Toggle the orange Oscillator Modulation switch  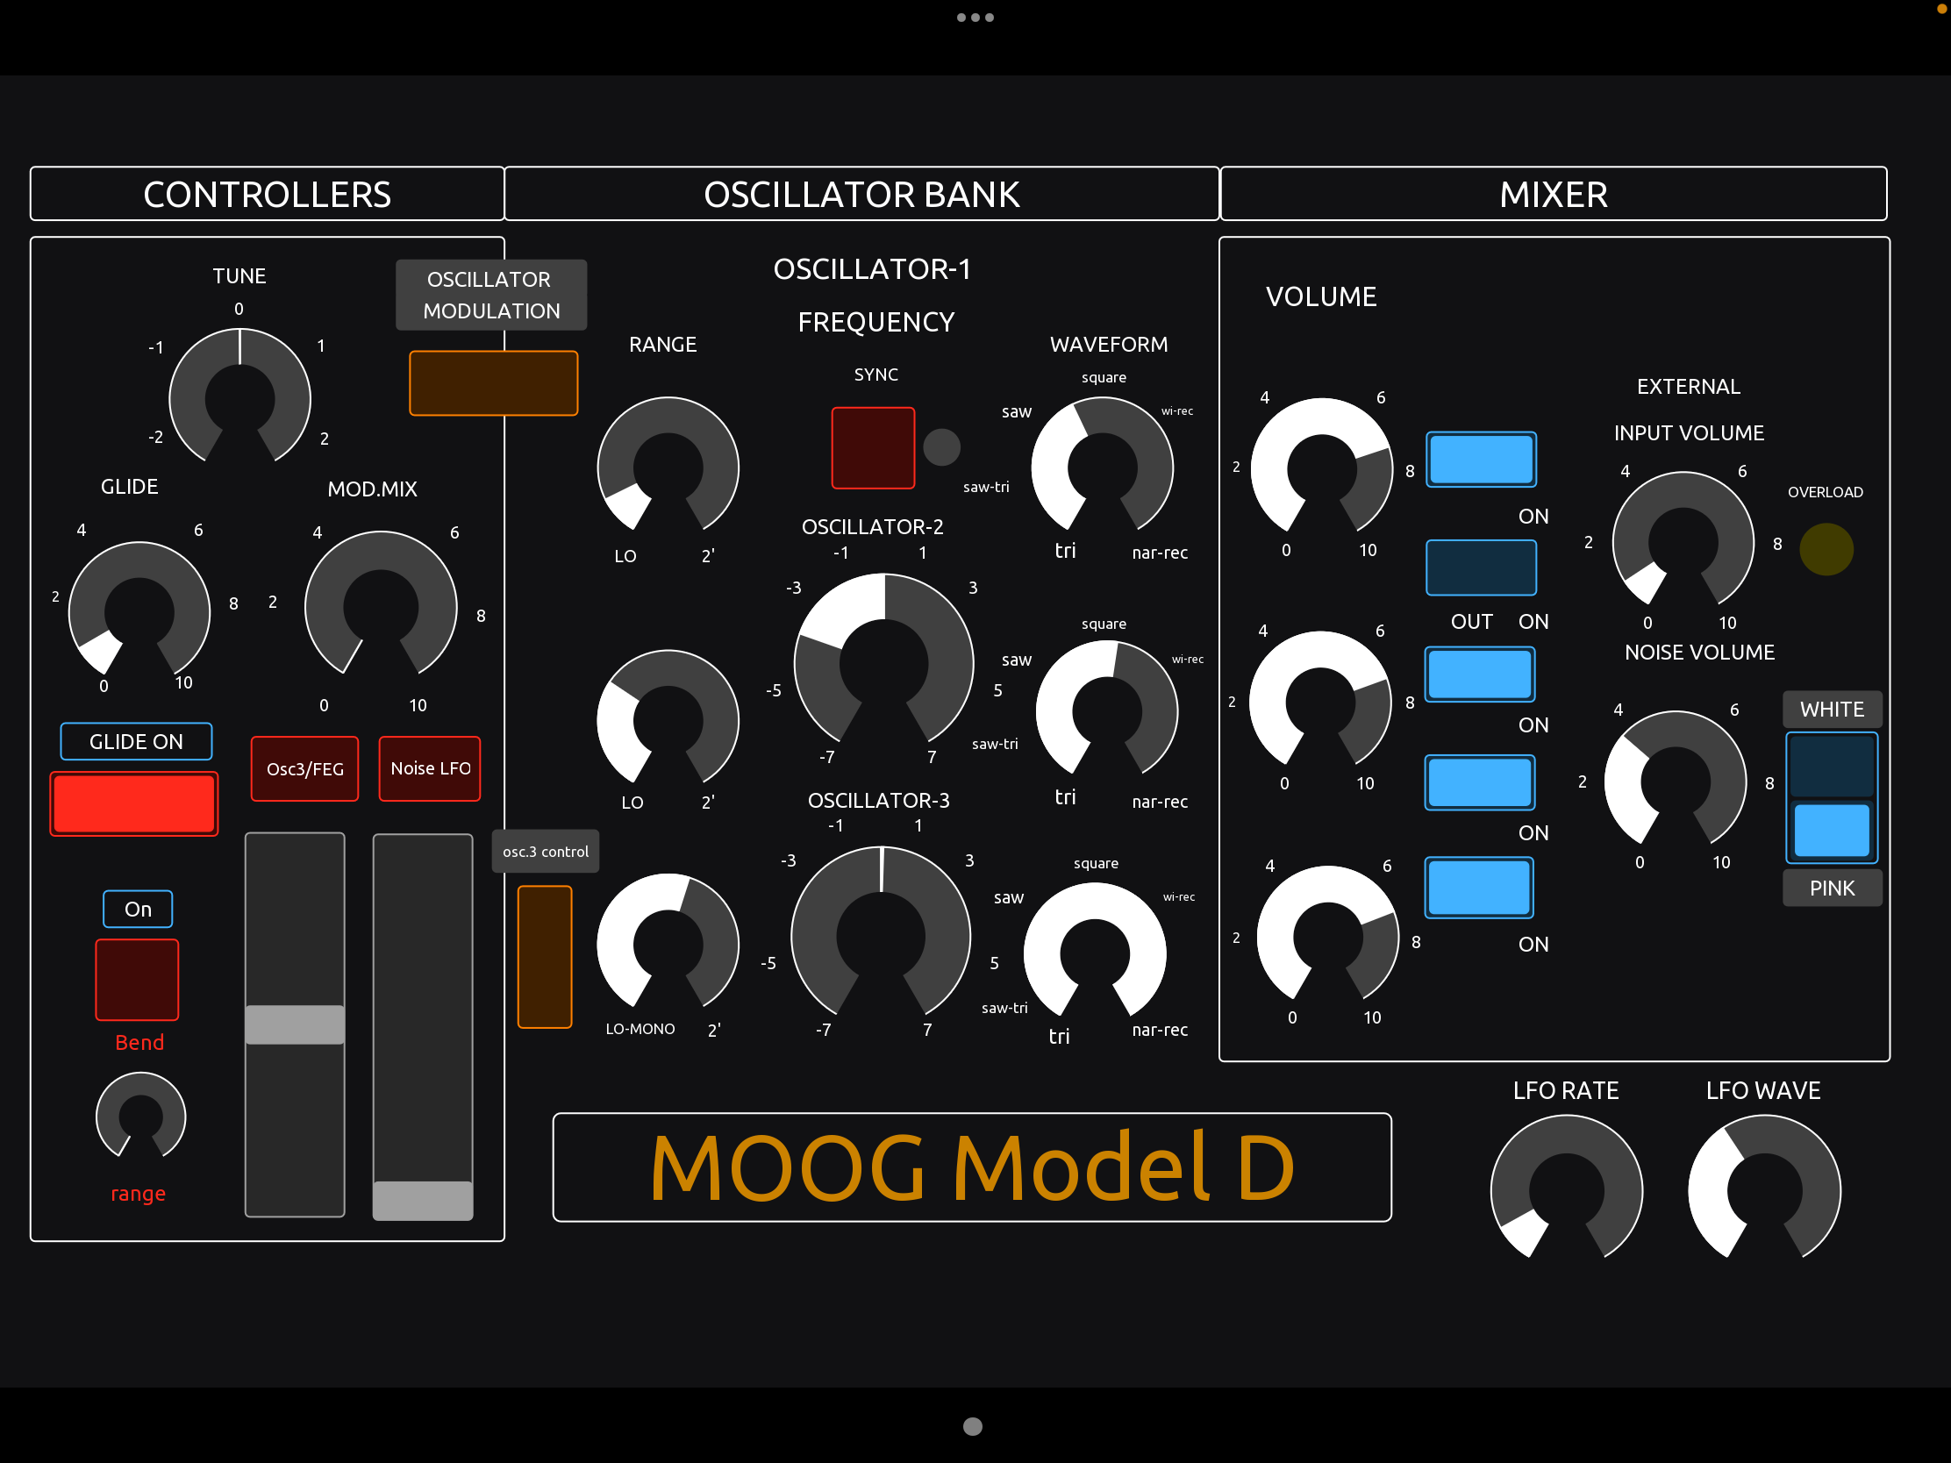[493, 382]
